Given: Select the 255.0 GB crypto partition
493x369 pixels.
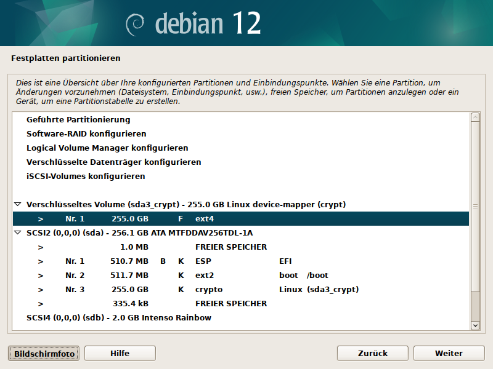Looking at the screenshot, I should coord(240,290).
